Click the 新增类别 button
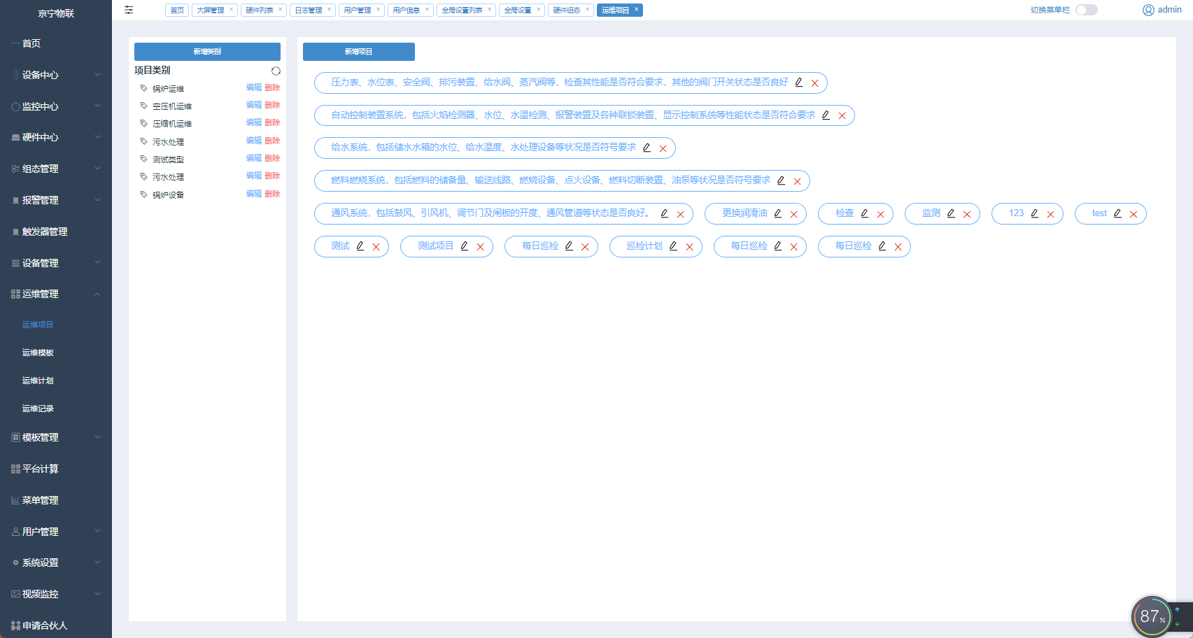The image size is (1193, 638). click(x=207, y=52)
